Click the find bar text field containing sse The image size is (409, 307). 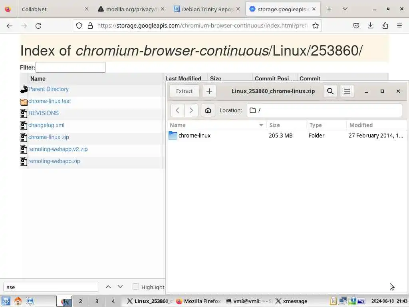[x=51, y=287]
